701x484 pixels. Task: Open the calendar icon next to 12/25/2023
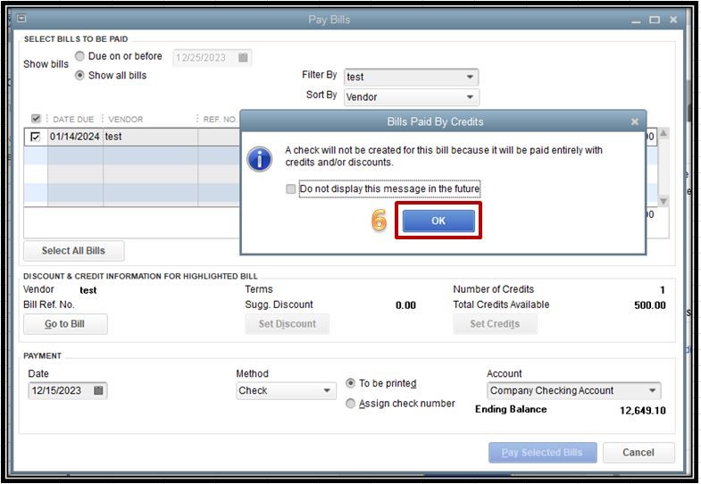pos(243,57)
